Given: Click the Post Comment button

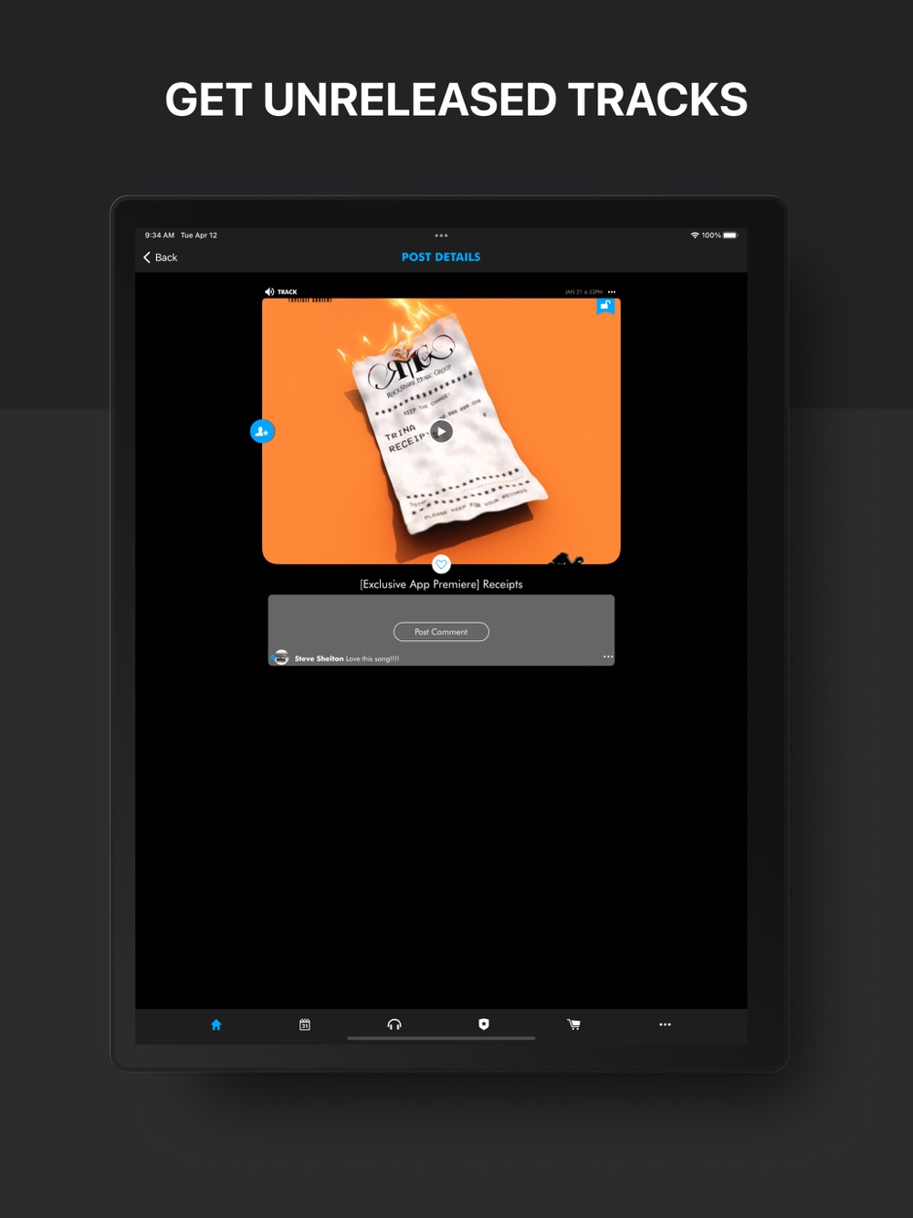Looking at the screenshot, I should 441,632.
